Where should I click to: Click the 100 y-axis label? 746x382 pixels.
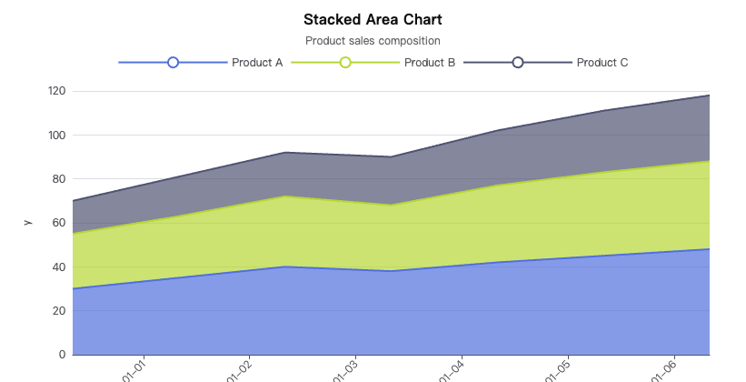(56, 135)
